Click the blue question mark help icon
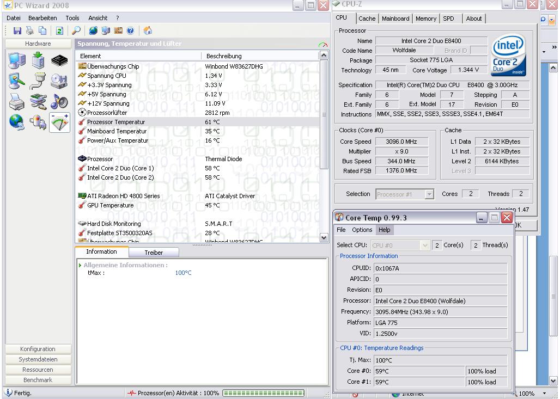This screenshot has height=399, width=560. point(130,30)
